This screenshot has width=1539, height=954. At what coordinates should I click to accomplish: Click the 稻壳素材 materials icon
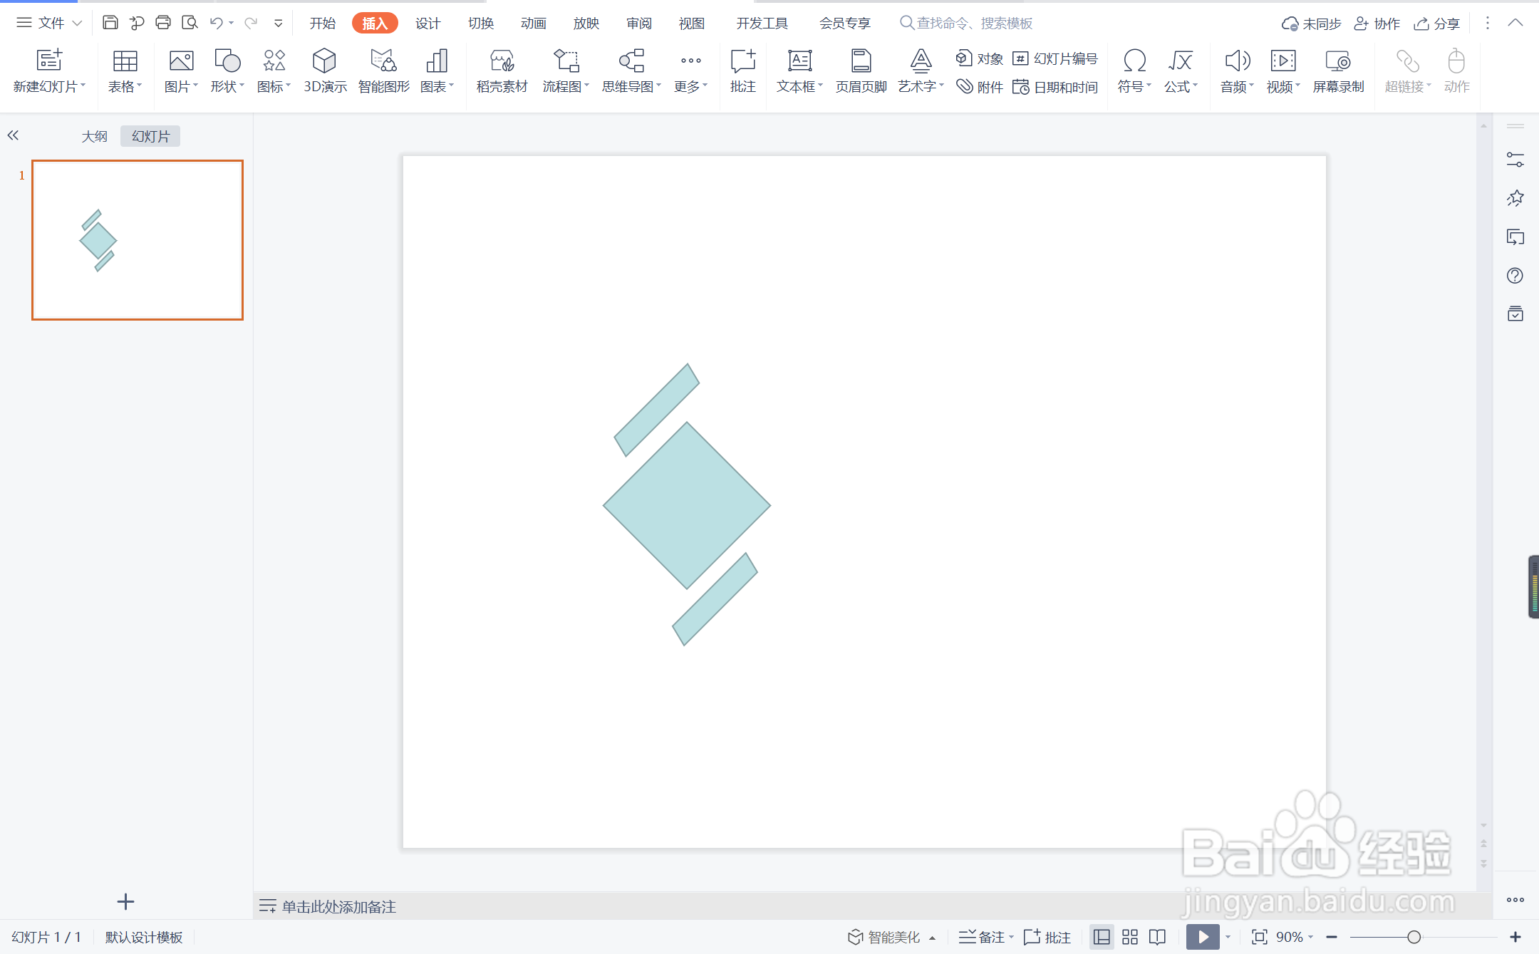[502, 61]
